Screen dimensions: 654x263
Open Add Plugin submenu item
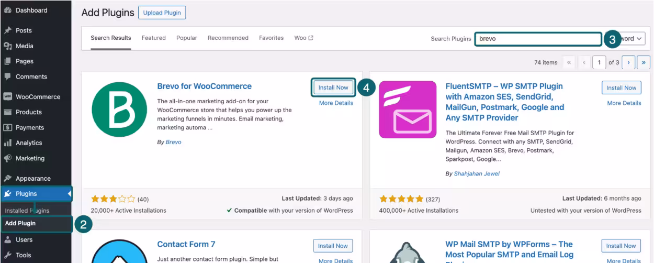(x=20, y=223)
